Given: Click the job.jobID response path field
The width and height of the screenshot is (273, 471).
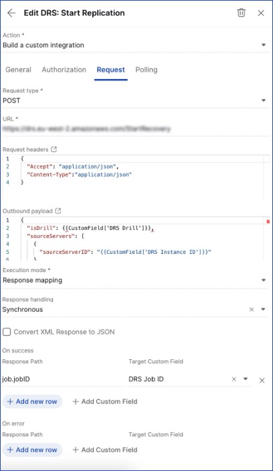Looking at the screenshot, I should [x=63, y=379].
